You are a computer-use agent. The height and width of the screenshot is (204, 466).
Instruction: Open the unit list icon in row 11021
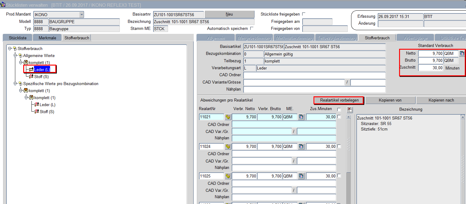point(301,117)
